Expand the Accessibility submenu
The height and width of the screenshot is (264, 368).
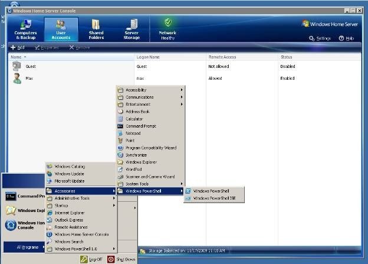(x=150, y=90)
